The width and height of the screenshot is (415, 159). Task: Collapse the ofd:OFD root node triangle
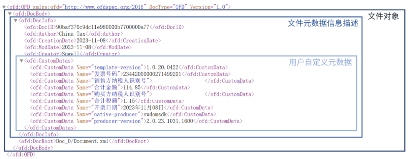(4, 7)
